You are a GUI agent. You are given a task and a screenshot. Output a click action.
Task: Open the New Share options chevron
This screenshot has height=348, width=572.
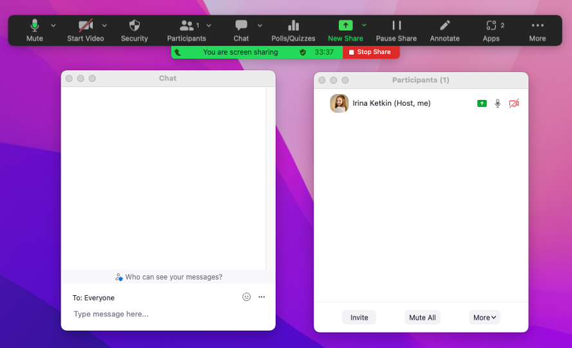(364, 25)
